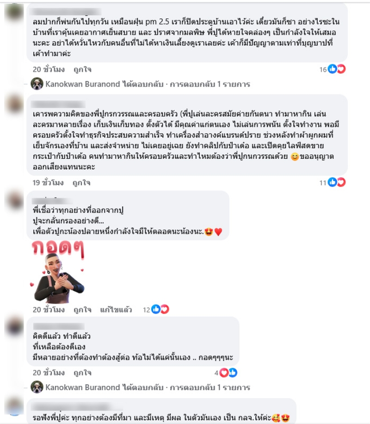The height and width of the screenshot is (424, 370).
Task: Open the lower Kanokwan Buranond reply avatar
Action: [37, 387]
